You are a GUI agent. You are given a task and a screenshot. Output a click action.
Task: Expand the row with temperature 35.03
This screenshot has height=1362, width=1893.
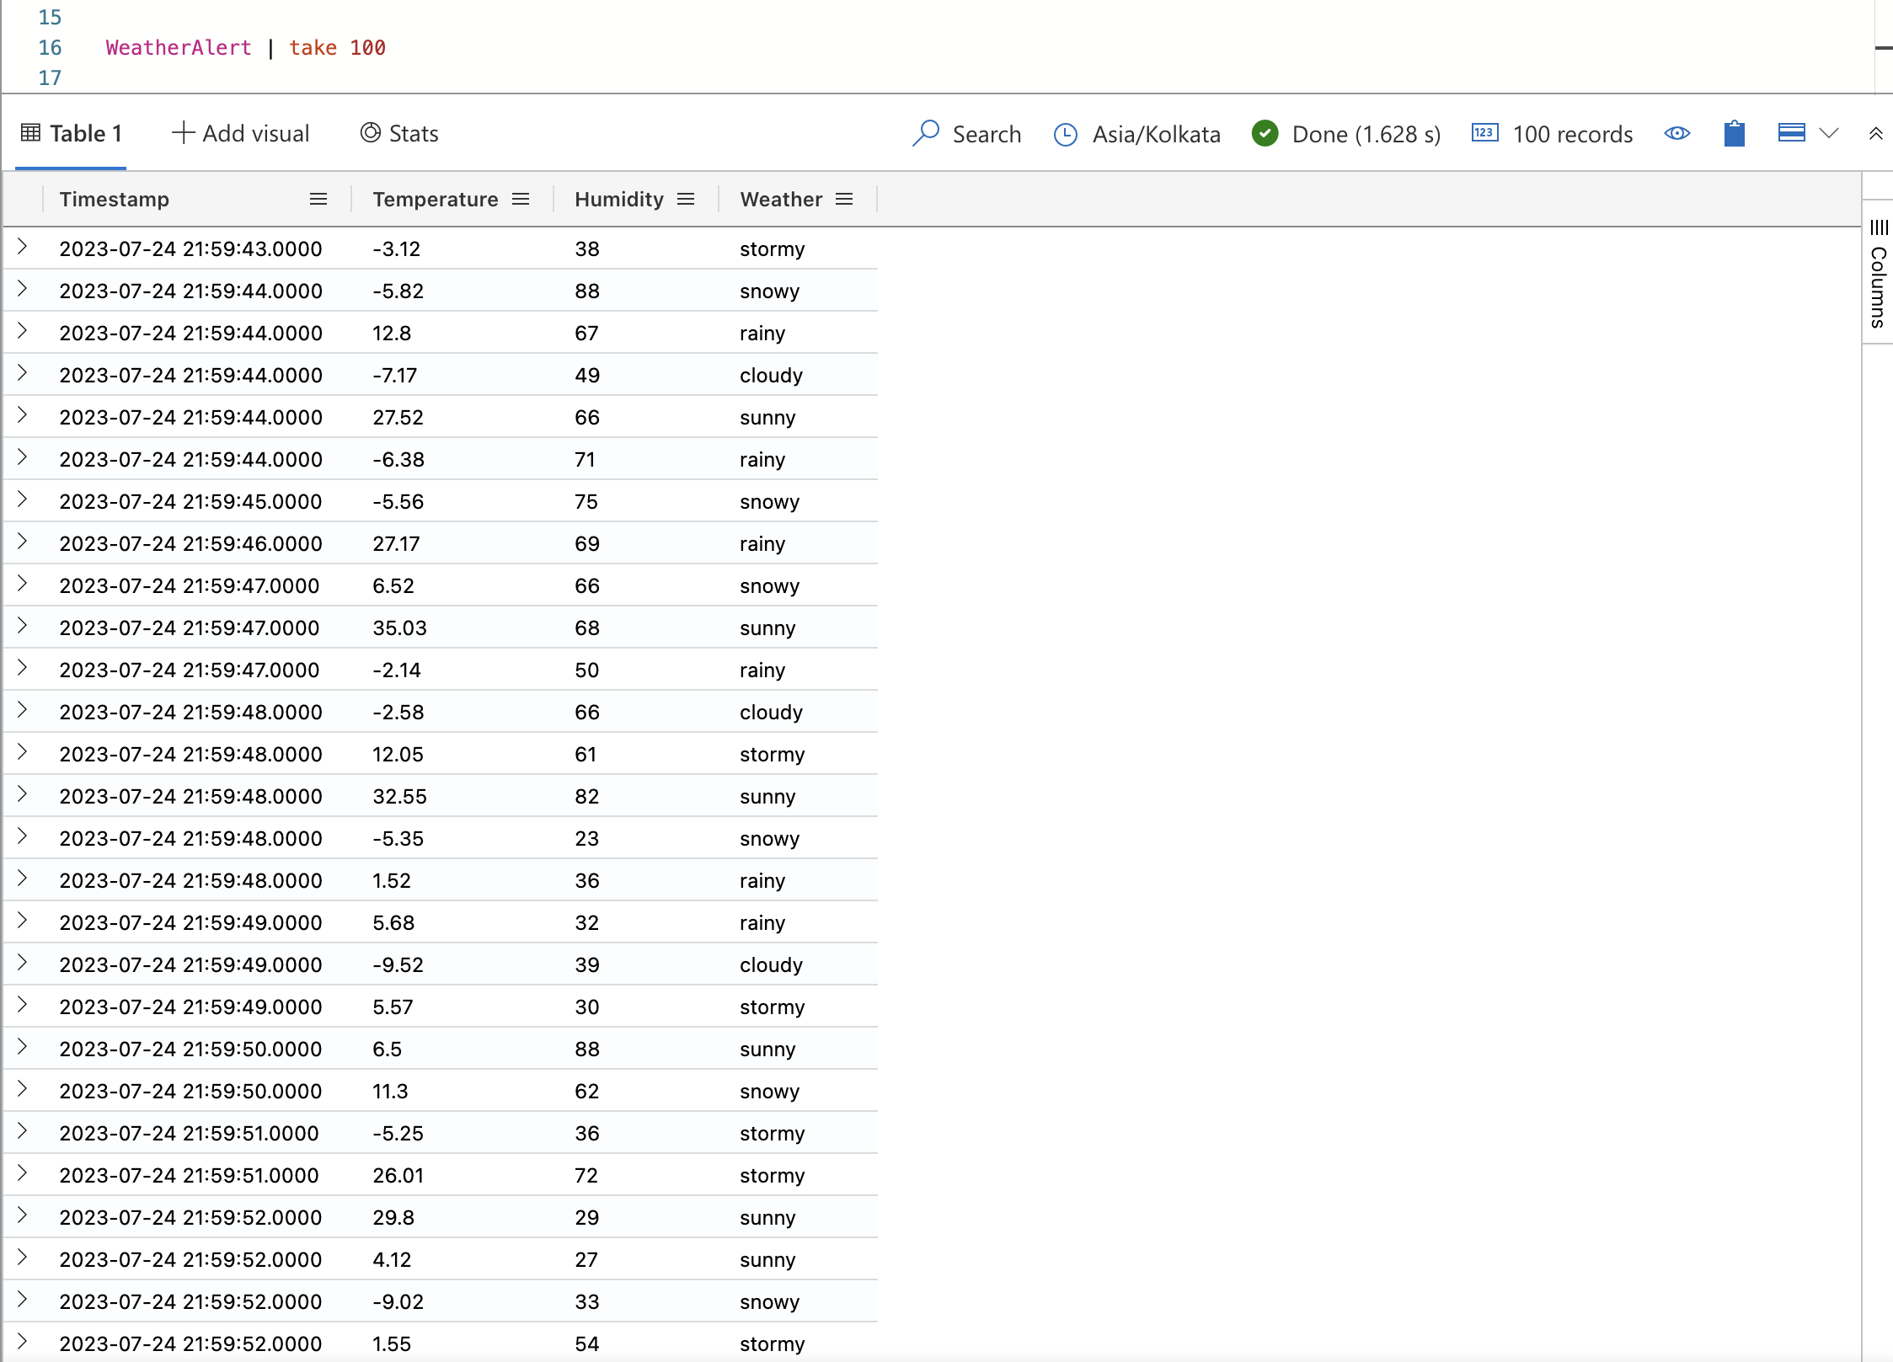tap(23, 627)
